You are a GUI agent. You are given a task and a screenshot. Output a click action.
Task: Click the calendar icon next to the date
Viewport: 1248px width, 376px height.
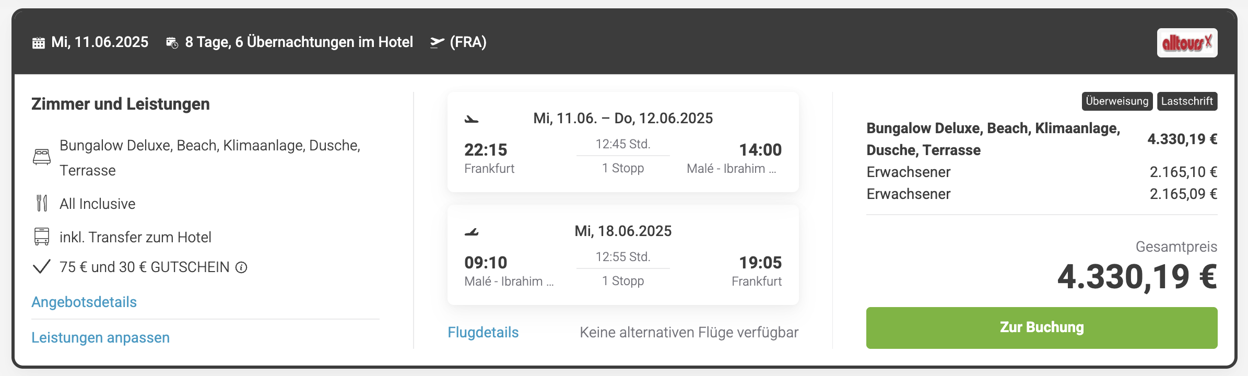pyautogui.click(x=39, y=43)
